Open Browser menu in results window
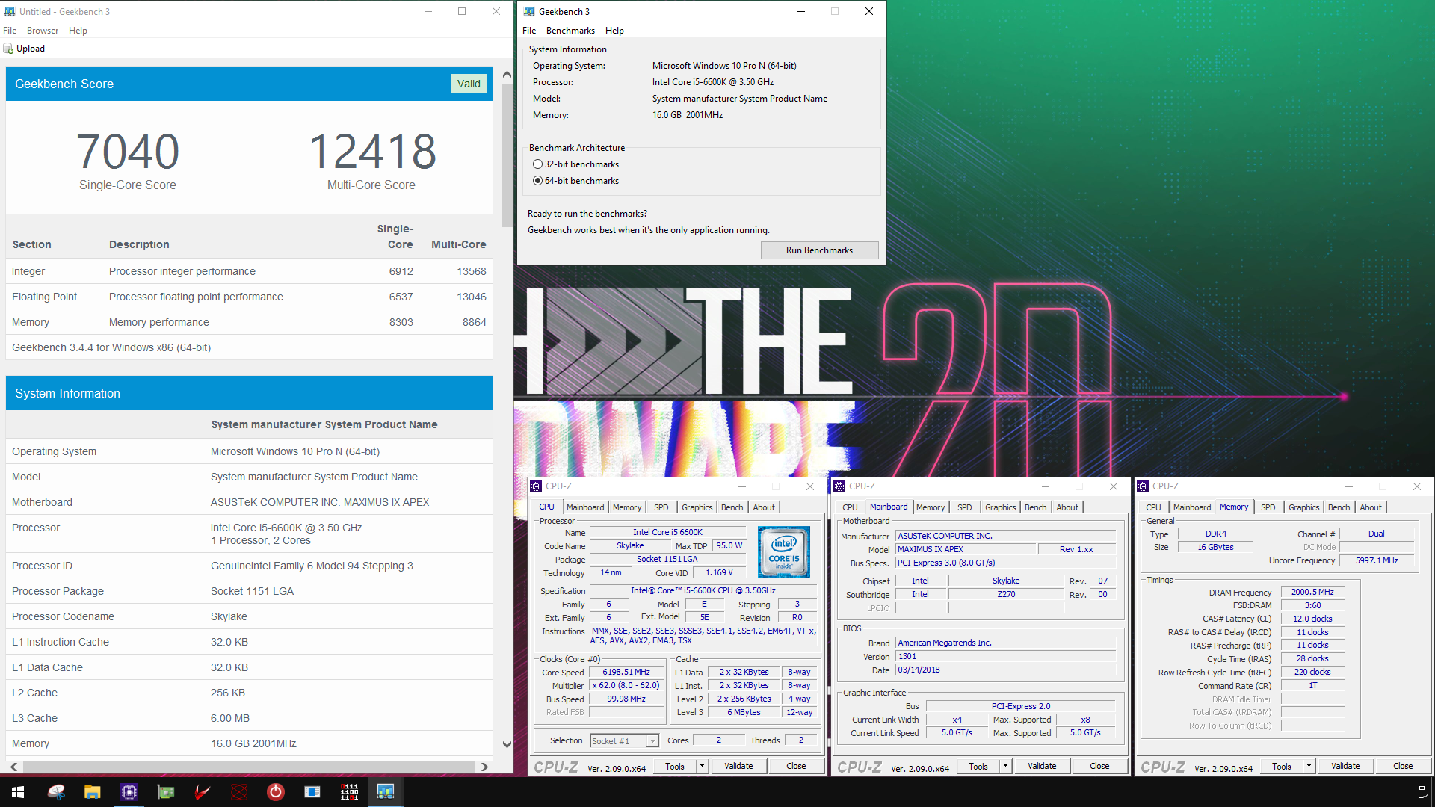Viewport: 1435px width, 807px height. tap(43, 31)
